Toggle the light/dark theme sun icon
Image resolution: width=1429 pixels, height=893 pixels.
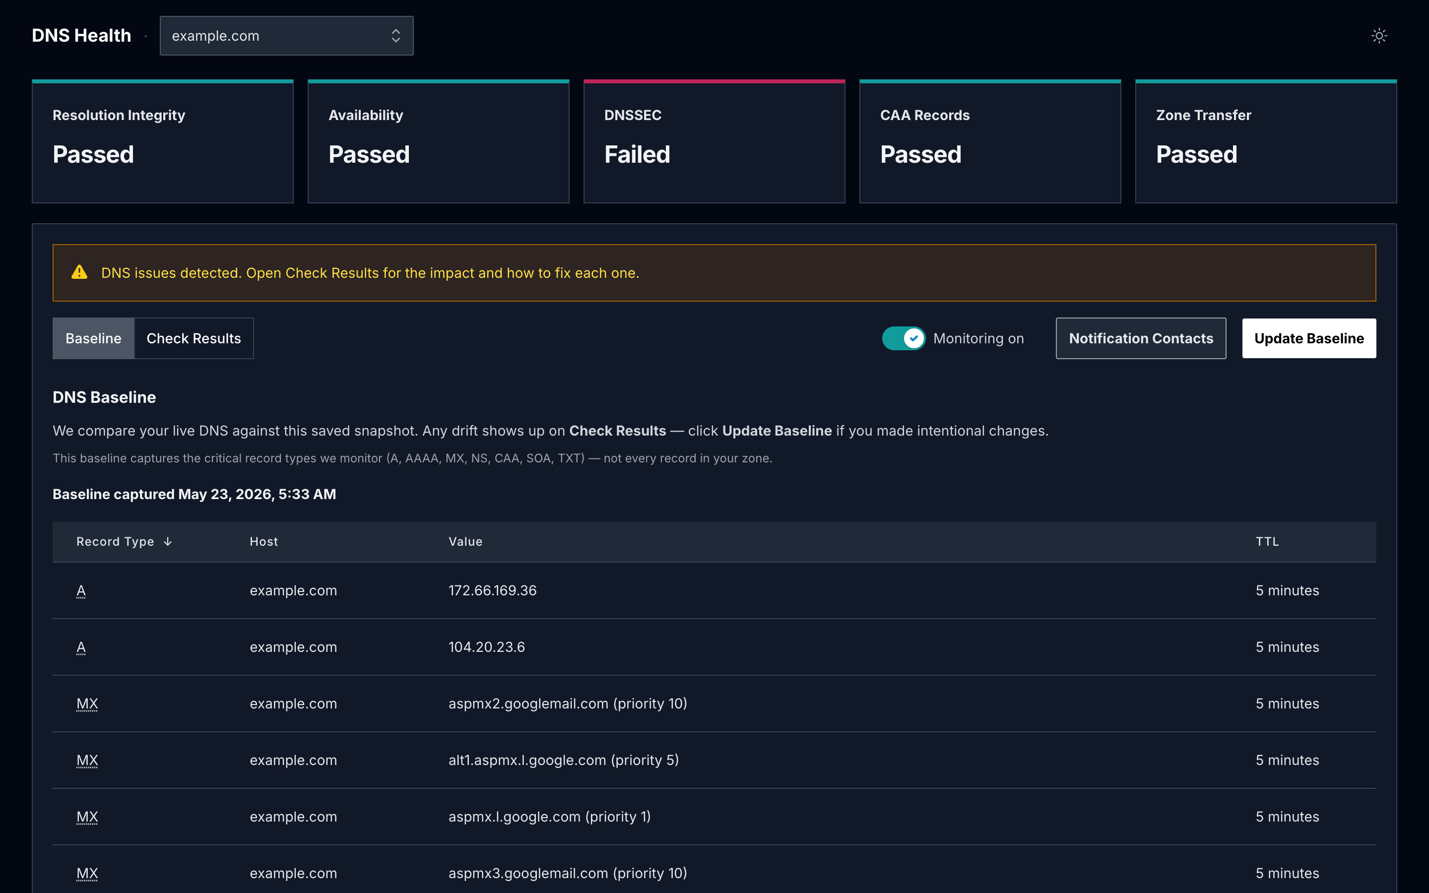click(x=1379, y=36)
